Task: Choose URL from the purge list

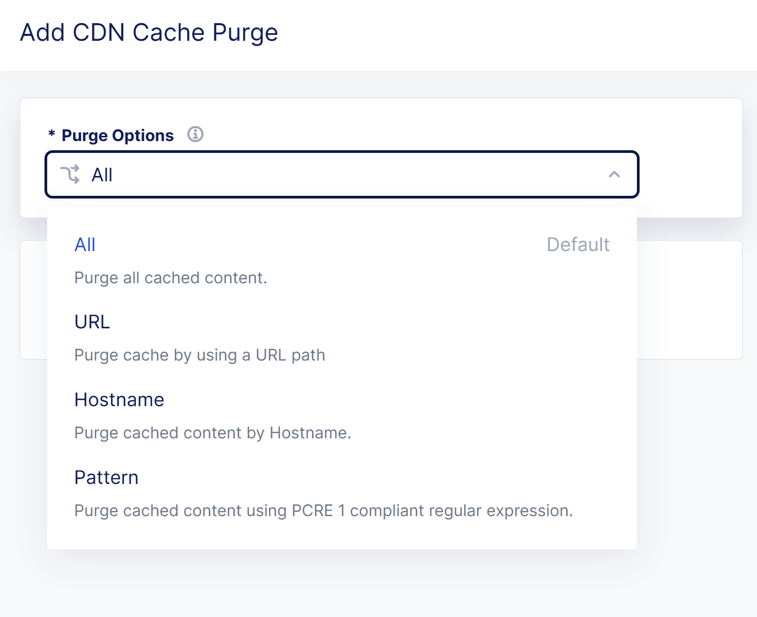Action: (92, 322)
